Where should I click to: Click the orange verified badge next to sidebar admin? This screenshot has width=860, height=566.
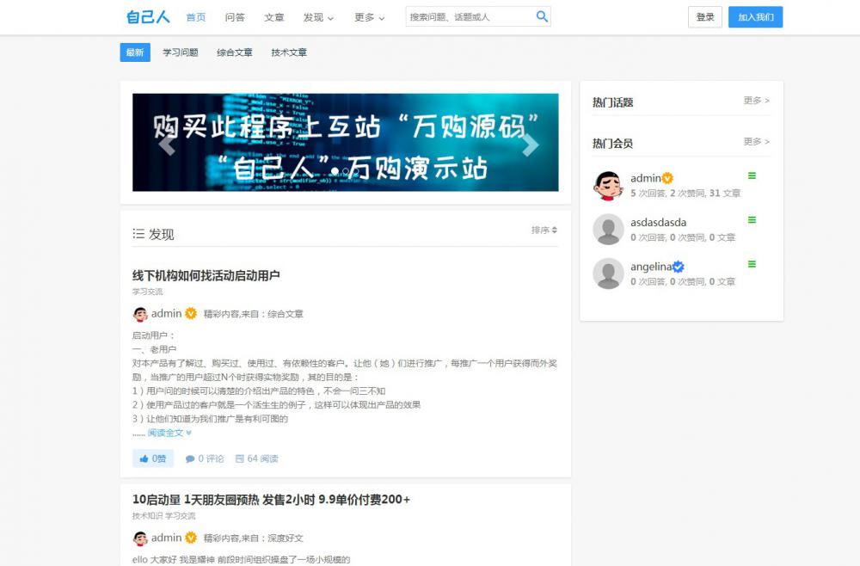tap(667, 178)
